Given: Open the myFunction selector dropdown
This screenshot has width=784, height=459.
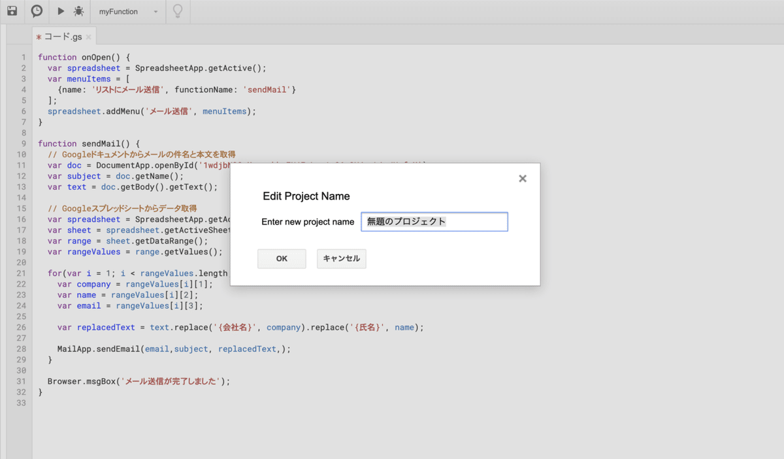Looking at the screenshot, I should 128,12.
